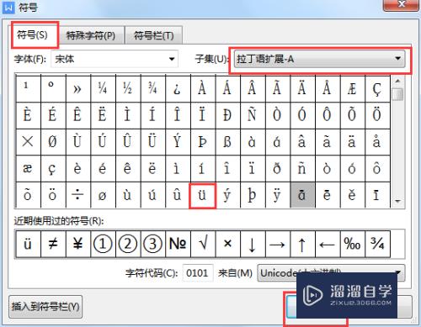This screenshot has height=327, width=421.
Task: Pick the æ lowercase ligature cell
Action: pos(28,169)
